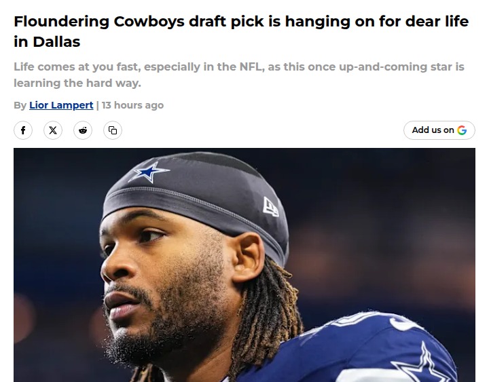Share the article on Reddit
489x382 pixels.
83,130
